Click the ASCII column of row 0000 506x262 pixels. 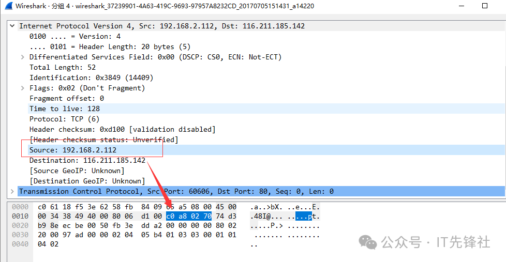[x=285, y=207]
